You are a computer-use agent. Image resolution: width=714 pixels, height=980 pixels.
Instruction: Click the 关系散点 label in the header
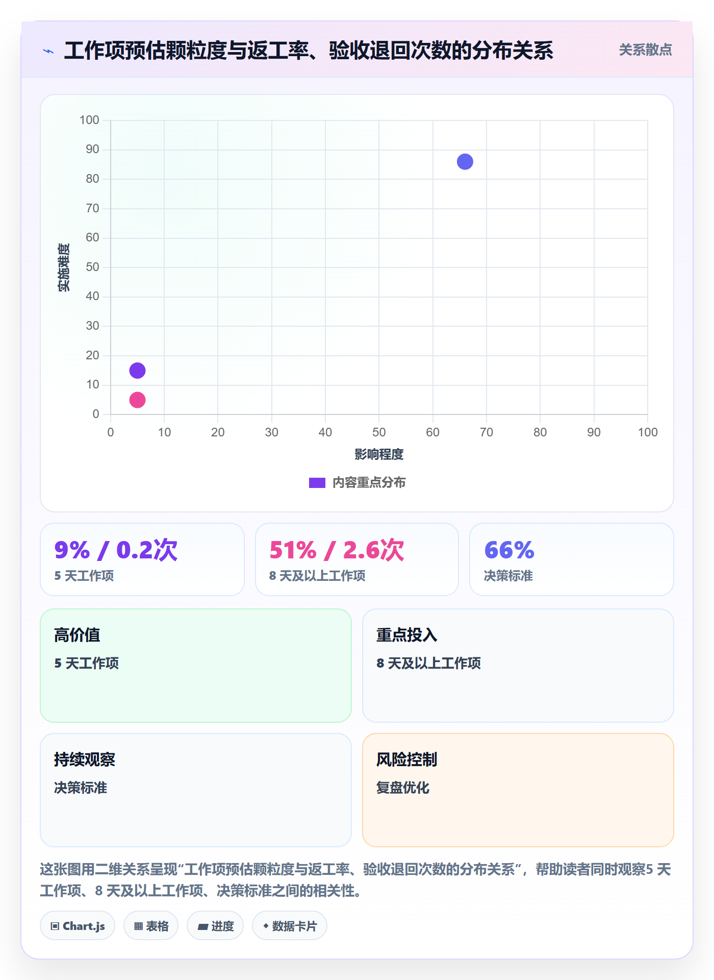coord(645,50)
